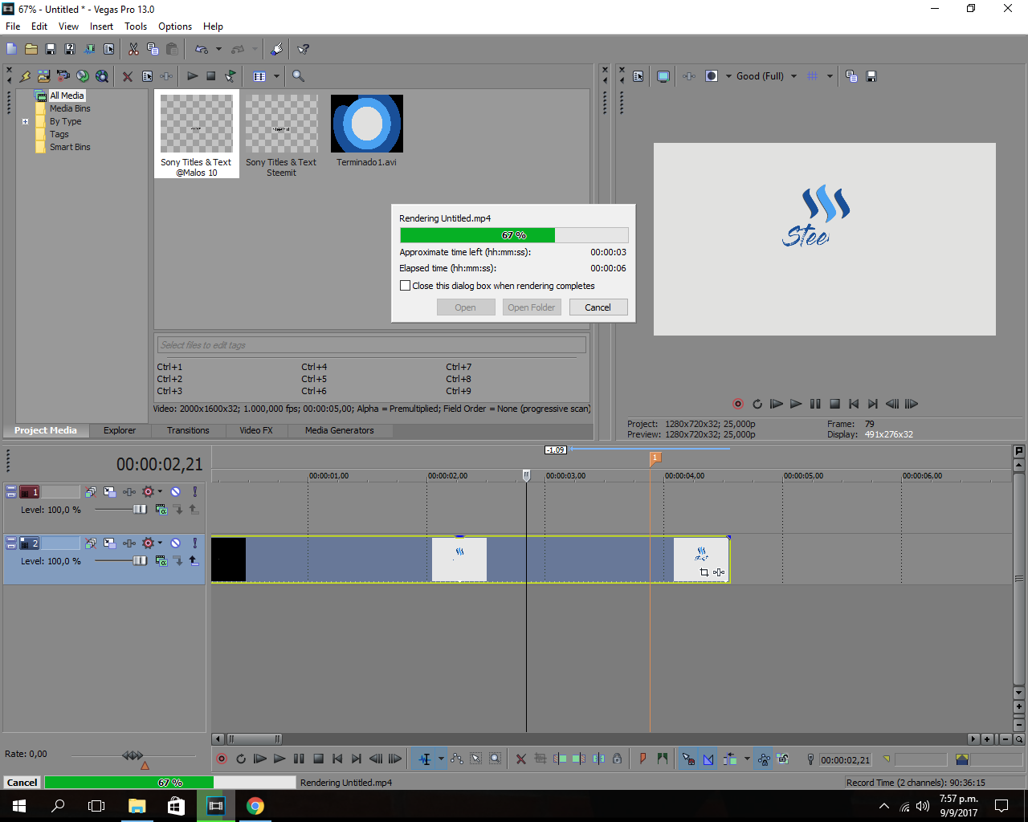Click the Insert Marker icon on timeline toolbar

(642, 759)
